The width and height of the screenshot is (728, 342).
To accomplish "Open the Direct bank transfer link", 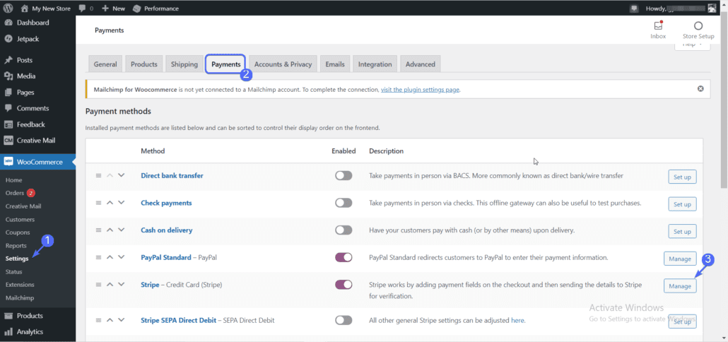I will (x=172, y=176).
